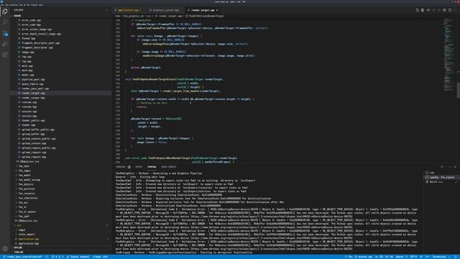Image resolution: width=460 pixels, height=259 pixels.
Task: Click the editor vertical scrollbar thumb
Action: (459, 91)
